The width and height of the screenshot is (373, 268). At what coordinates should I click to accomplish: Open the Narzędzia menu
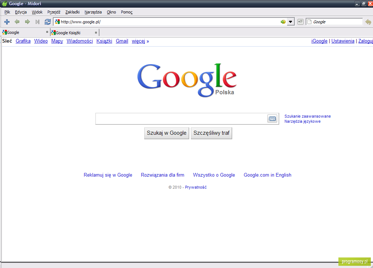[93, 12]
